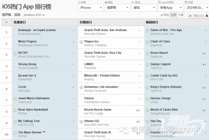The image size is (209, 140).
Task: Open the Heroes Charge app link
Action: [x=161, y=98]
